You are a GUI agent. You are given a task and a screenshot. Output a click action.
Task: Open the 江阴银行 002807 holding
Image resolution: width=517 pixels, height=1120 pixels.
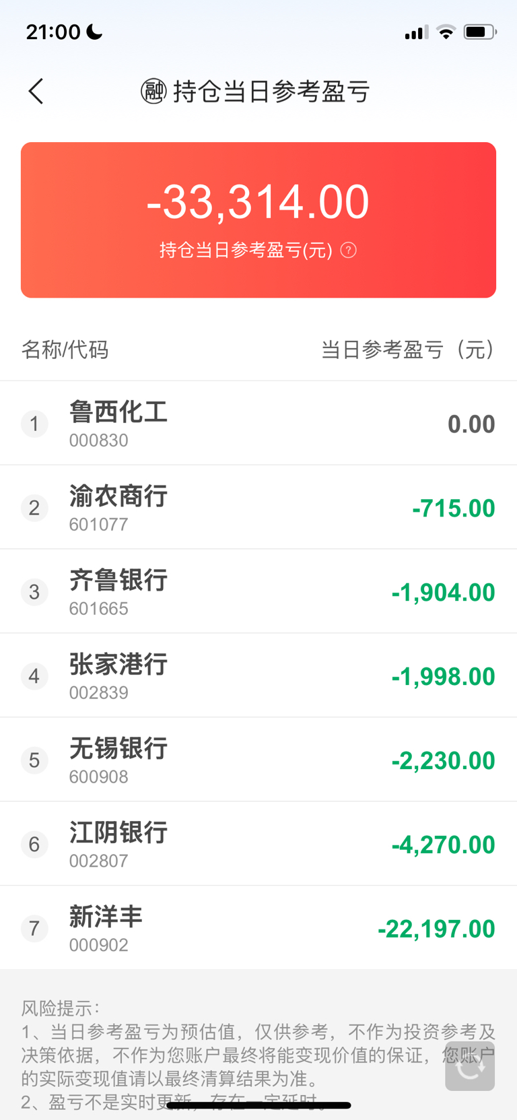[258, 844]
